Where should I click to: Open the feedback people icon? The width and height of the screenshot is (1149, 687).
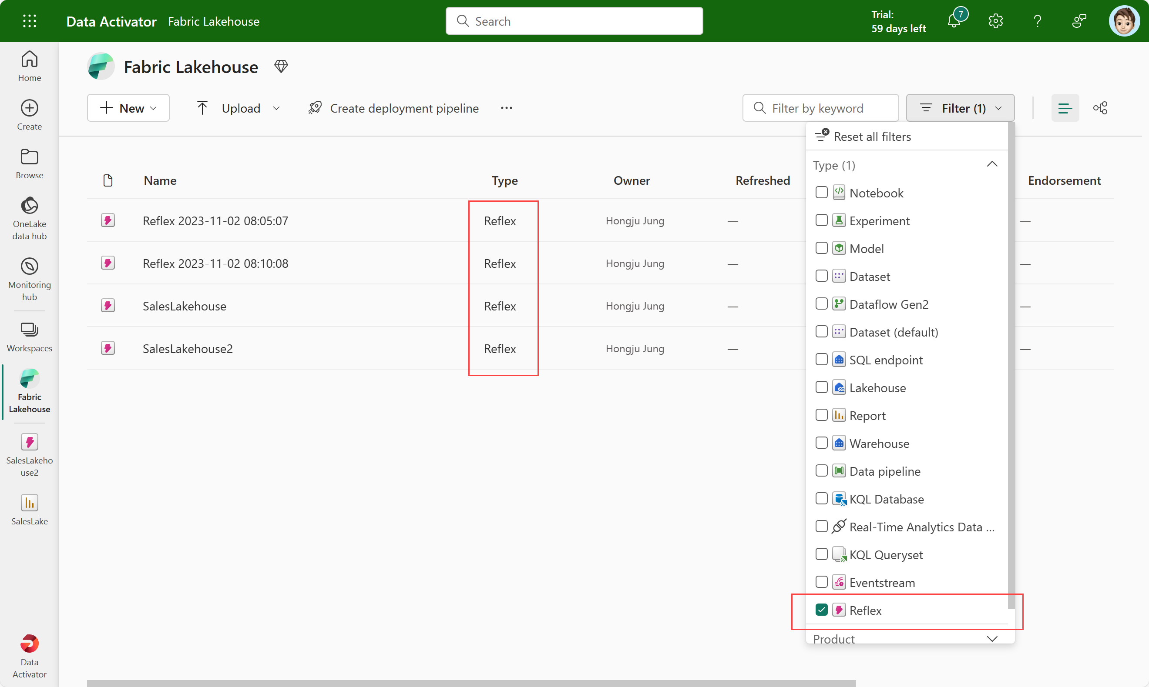[x=1079, y=21]
